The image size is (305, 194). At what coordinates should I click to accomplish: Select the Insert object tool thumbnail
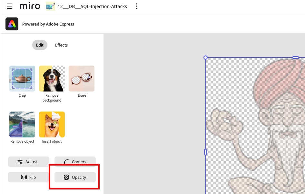click(x=52, y=124)
